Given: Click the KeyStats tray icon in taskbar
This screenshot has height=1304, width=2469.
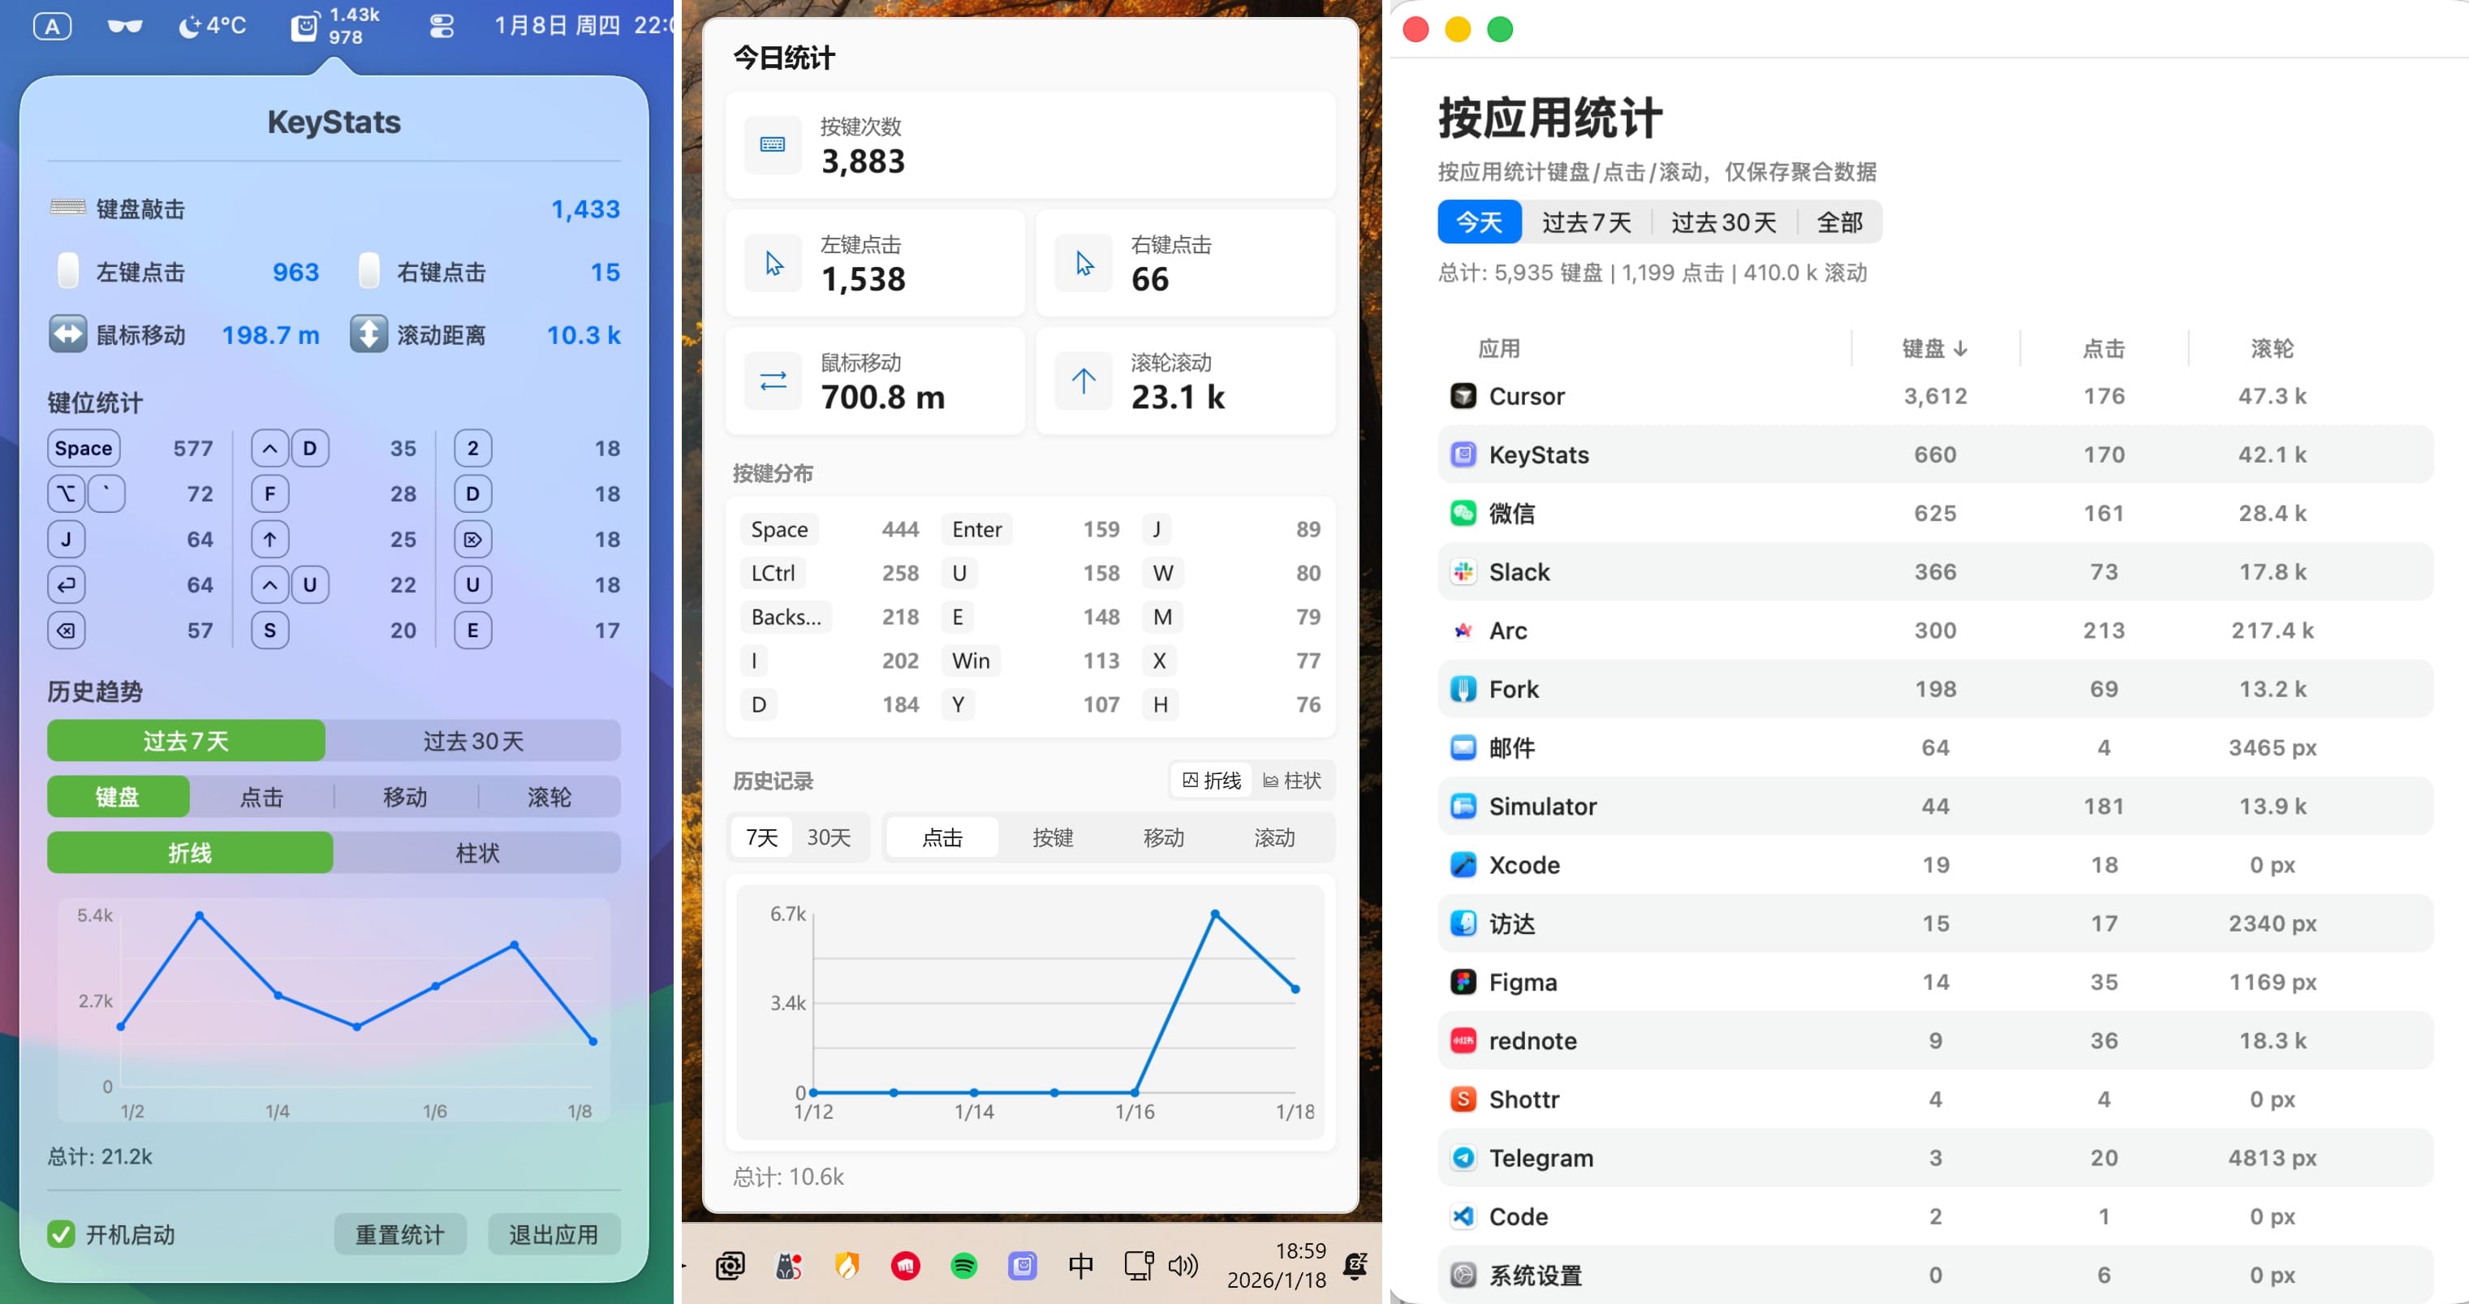Looking at the screenshot, I should pyautogui.click(x=1022, y=1266).
